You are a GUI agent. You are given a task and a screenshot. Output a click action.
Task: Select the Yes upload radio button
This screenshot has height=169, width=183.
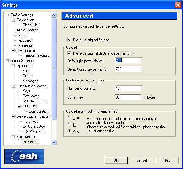[70, 117]
